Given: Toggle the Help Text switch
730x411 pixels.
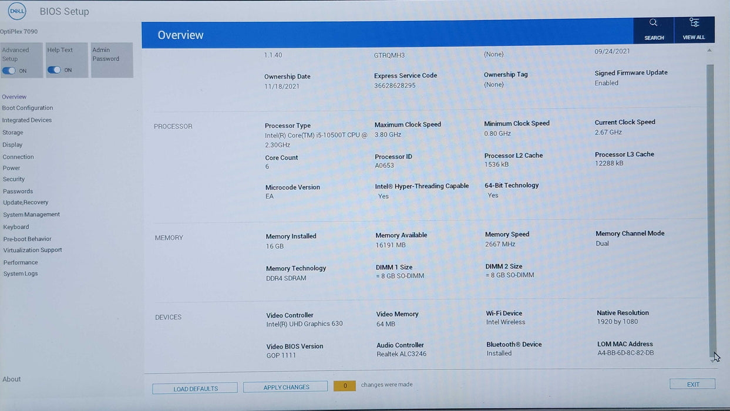Looking at the screenshot, I should 54,70.
